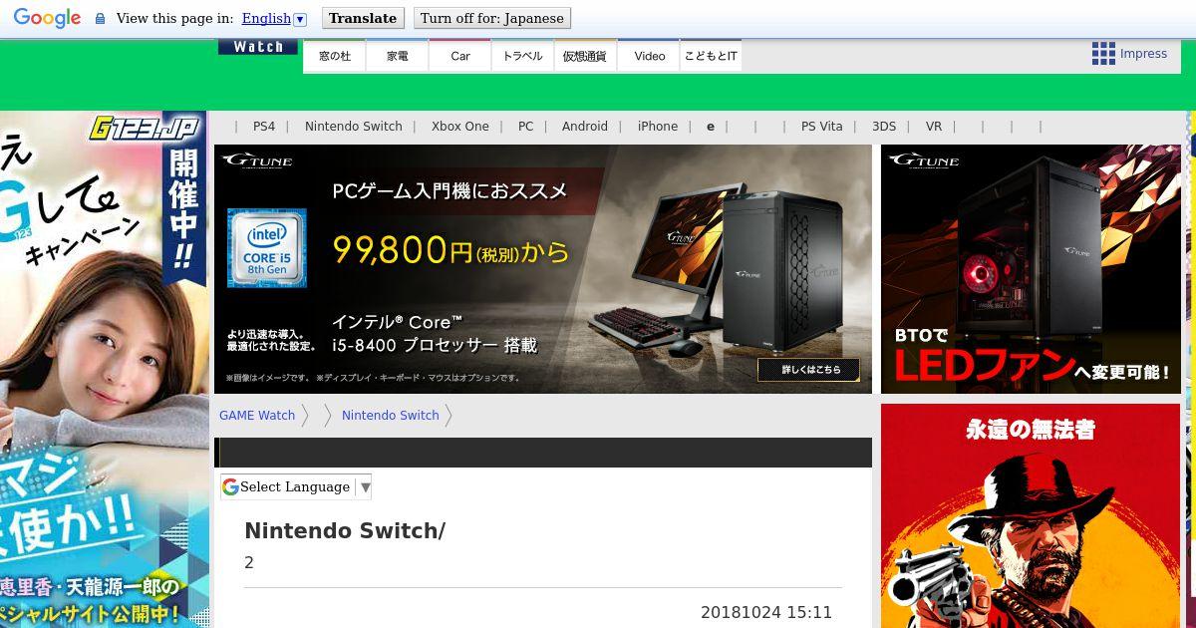
Task: Open the PS4 category
Action: 264,127
